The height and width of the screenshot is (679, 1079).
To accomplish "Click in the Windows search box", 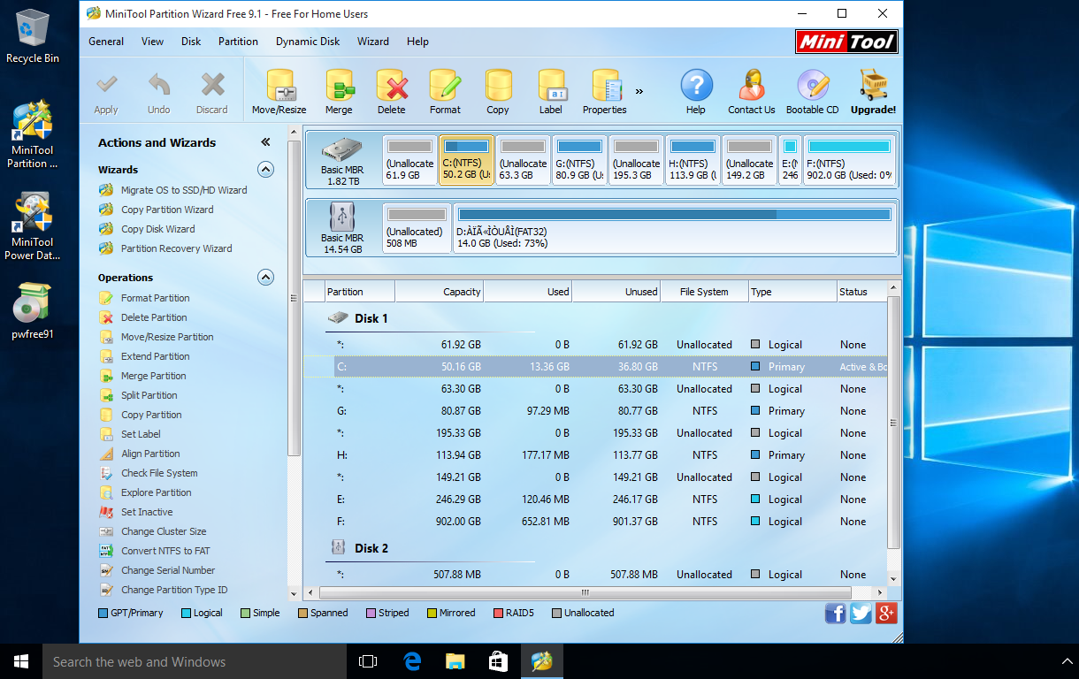I will [x=195, y=661].
